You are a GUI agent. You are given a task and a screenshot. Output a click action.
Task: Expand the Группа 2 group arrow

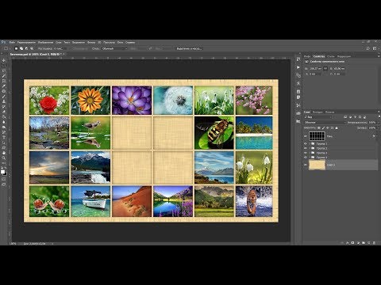coord(310,148)
